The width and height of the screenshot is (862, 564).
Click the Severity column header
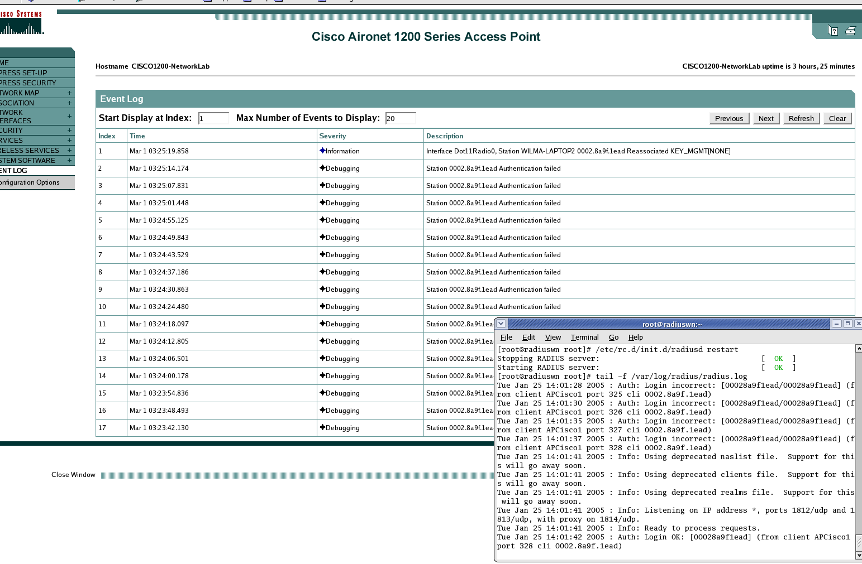[332, 136]
